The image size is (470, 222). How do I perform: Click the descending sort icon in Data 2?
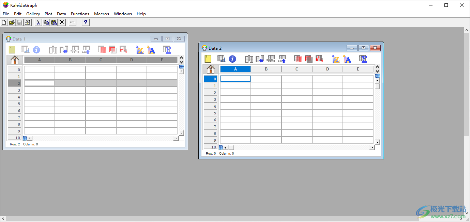[347, 59]
